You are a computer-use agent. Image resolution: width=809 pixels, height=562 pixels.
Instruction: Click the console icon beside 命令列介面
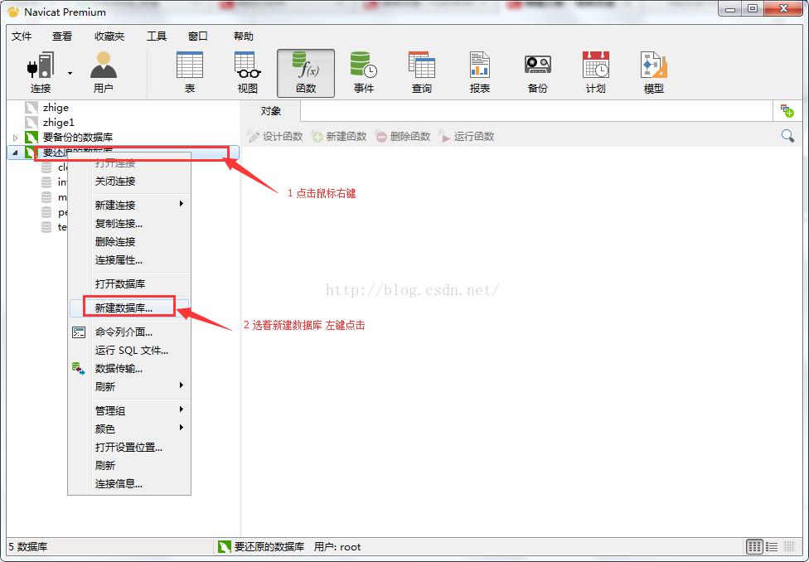pos(79,332)
